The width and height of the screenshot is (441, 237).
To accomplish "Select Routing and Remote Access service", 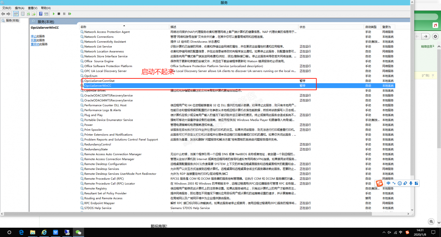I will [237, 198].
